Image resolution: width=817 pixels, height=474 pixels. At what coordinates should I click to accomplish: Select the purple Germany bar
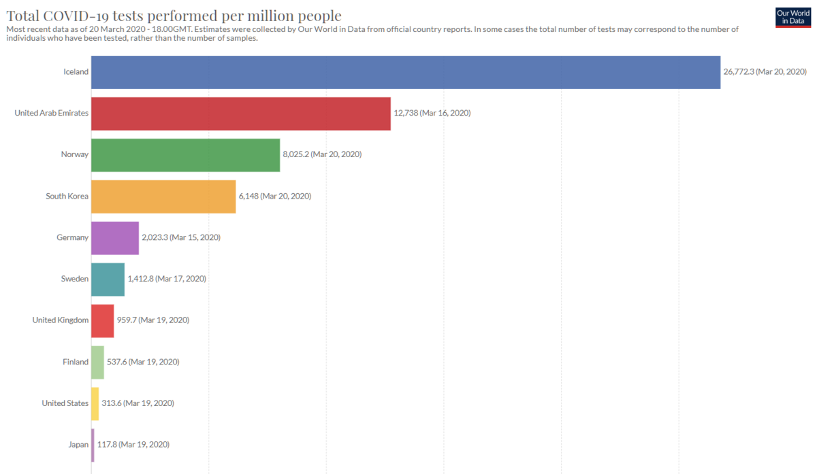point(115,238)
